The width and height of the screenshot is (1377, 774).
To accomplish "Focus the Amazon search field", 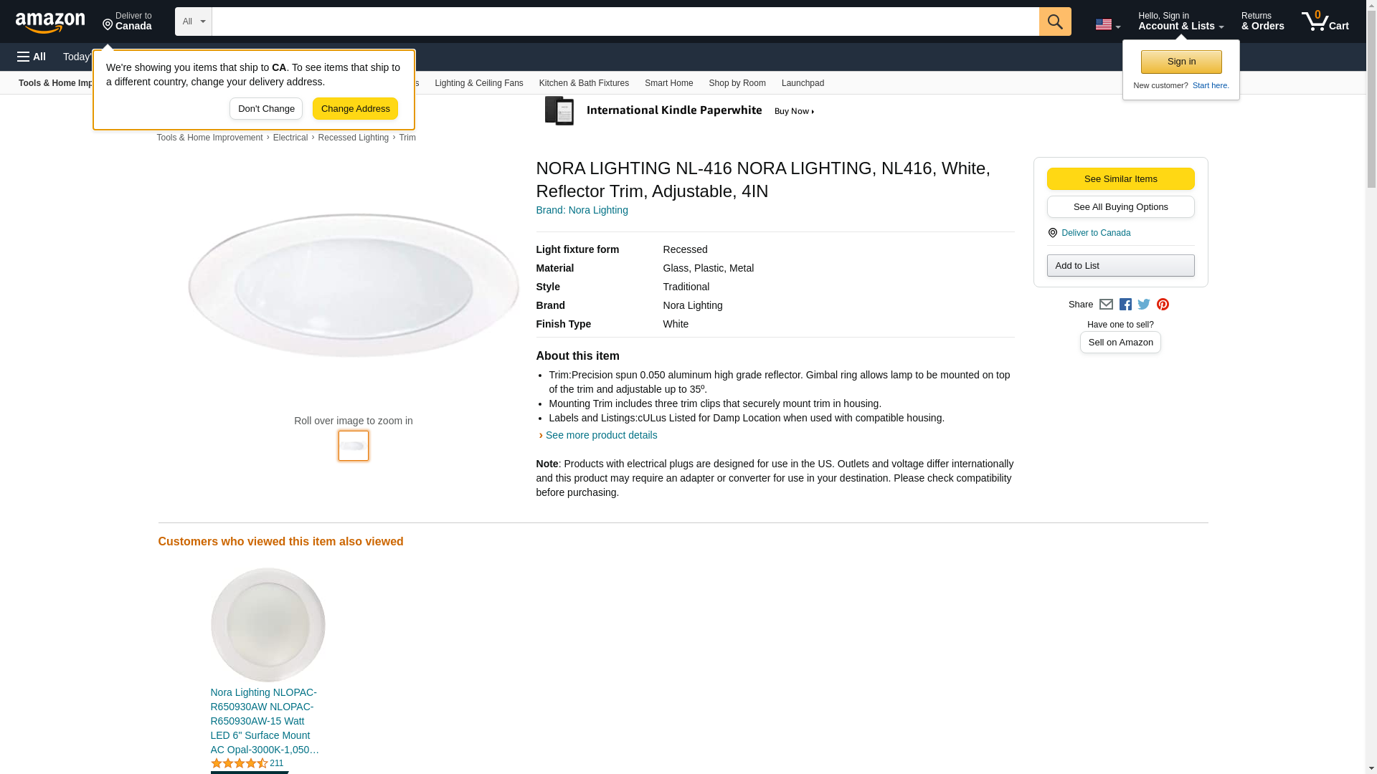I will (x=625, y=21).
